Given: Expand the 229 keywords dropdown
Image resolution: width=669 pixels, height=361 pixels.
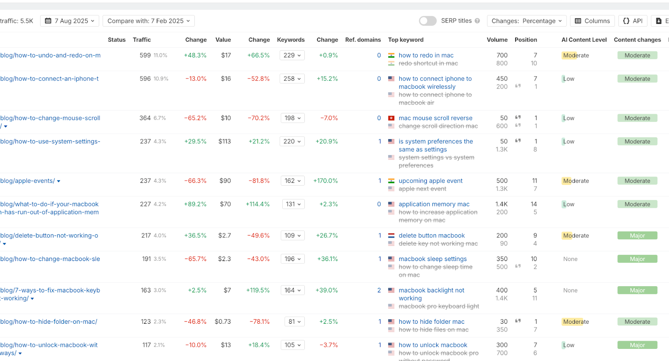Looking at the screenshot, I should tap(292, 55).
